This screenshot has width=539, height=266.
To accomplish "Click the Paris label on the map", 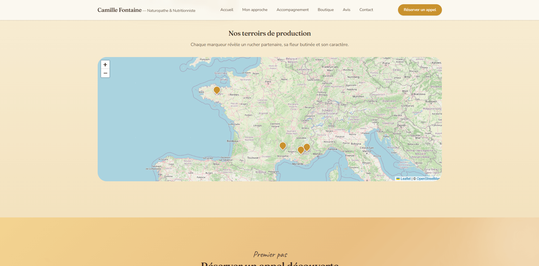I will pos(268,82).
